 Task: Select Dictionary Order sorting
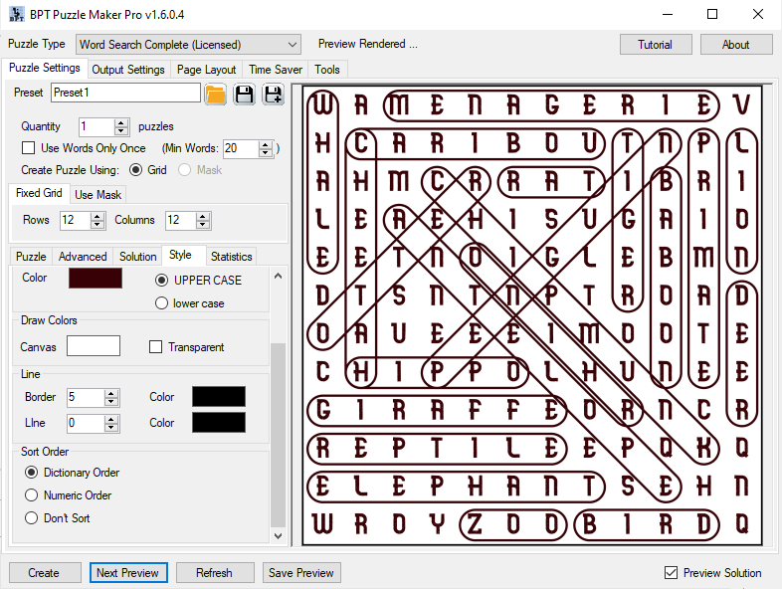[x=32, y=473]
